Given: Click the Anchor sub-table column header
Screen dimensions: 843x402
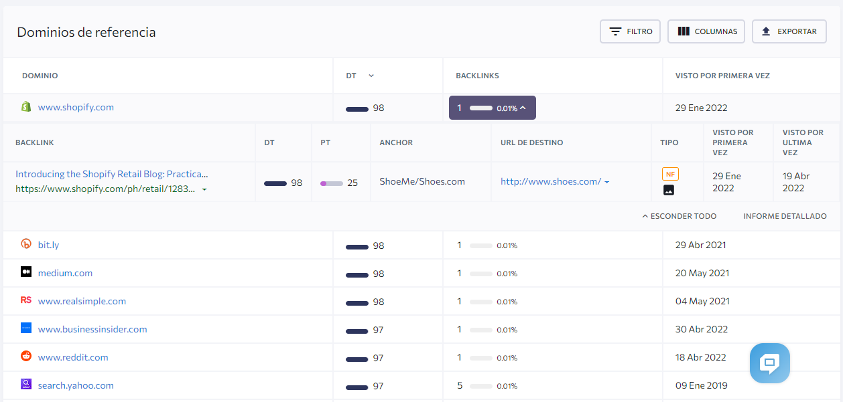Looking at the screenshot, I should pos(396,142).
